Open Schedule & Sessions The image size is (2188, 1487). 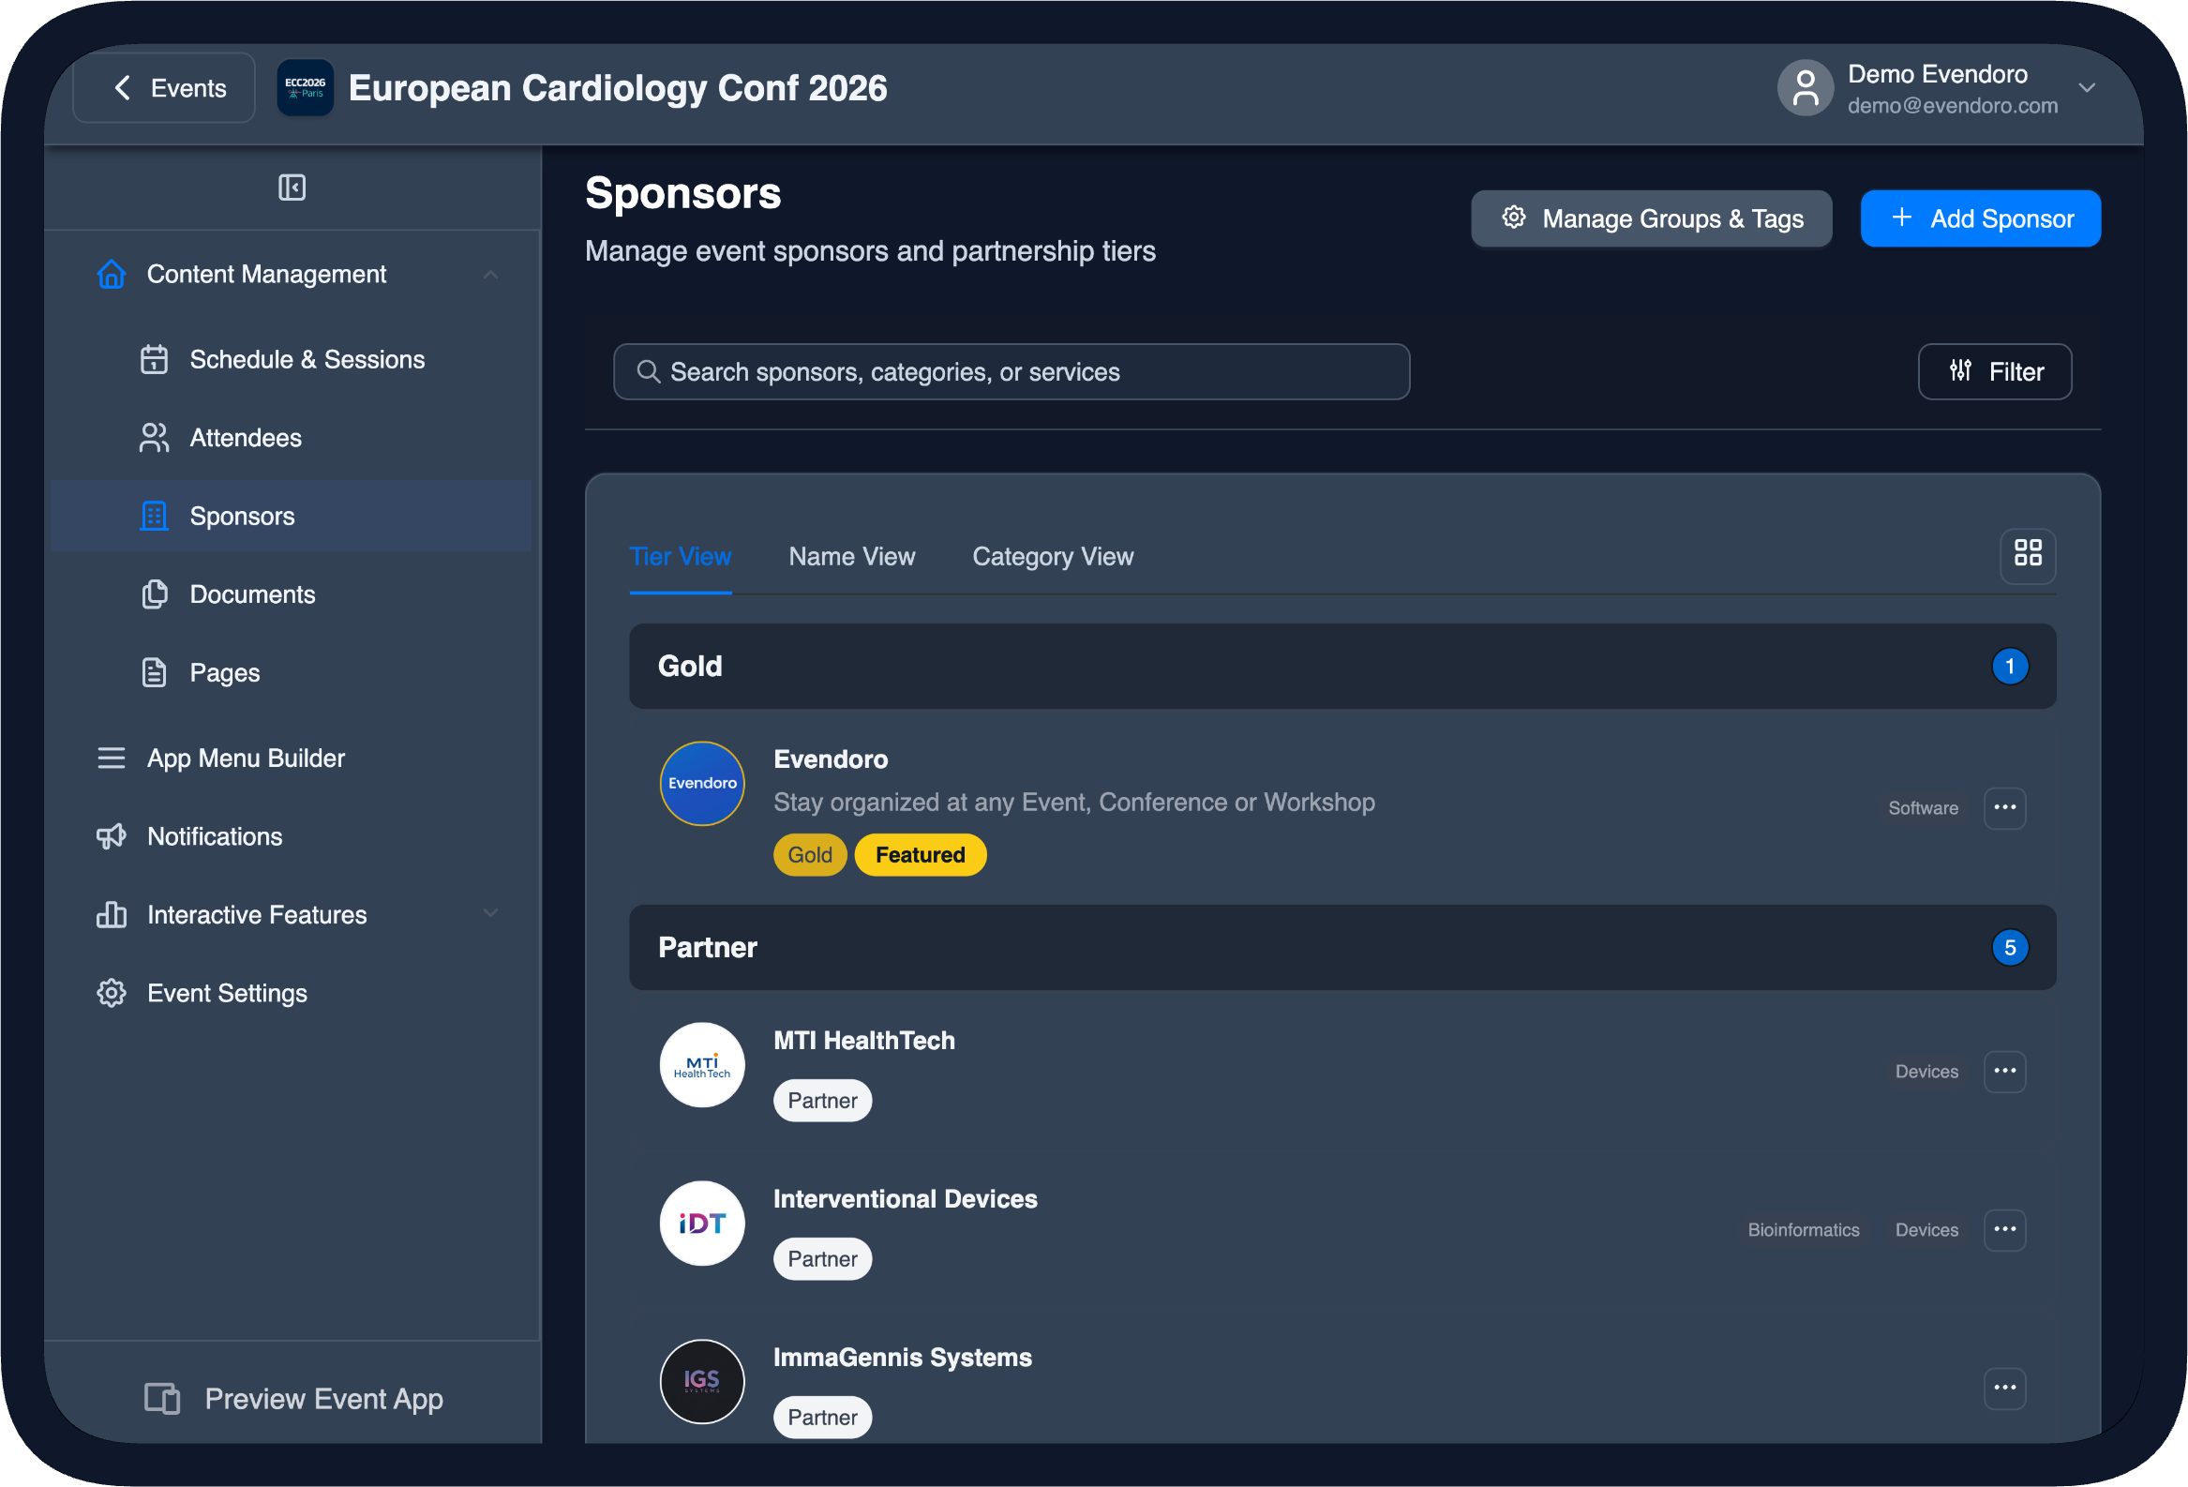point(292,360)
